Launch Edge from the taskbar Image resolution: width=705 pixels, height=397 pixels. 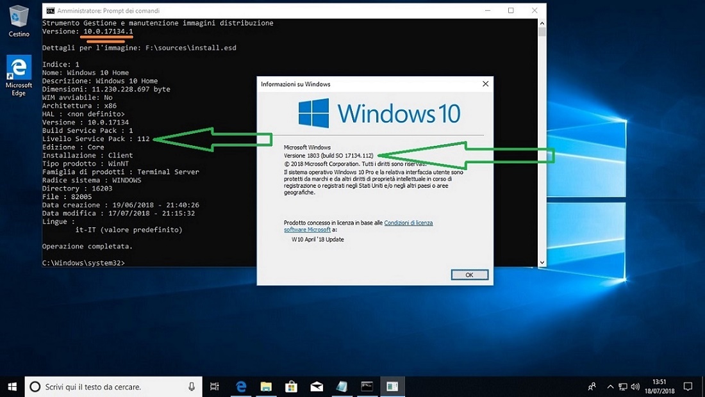tap(241, 386)
